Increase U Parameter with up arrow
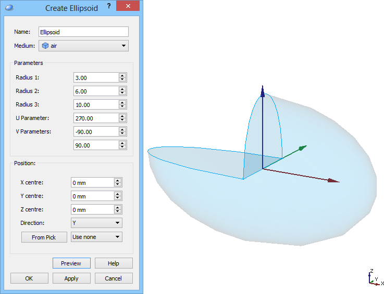Screen dimensions: 384x294 pos(122,116)
